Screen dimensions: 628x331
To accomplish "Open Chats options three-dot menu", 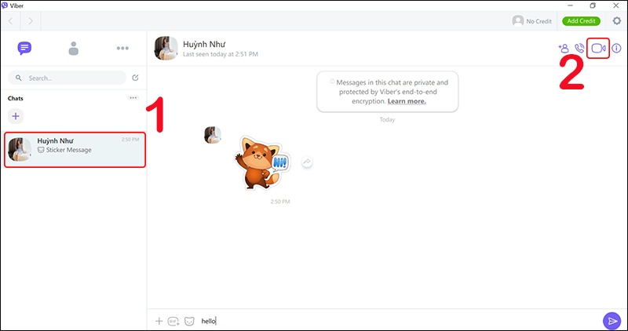I will coord(133,98).
